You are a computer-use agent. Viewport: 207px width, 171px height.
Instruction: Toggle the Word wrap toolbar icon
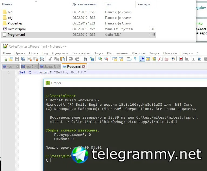pyautogui.click(x=129, y=59)
